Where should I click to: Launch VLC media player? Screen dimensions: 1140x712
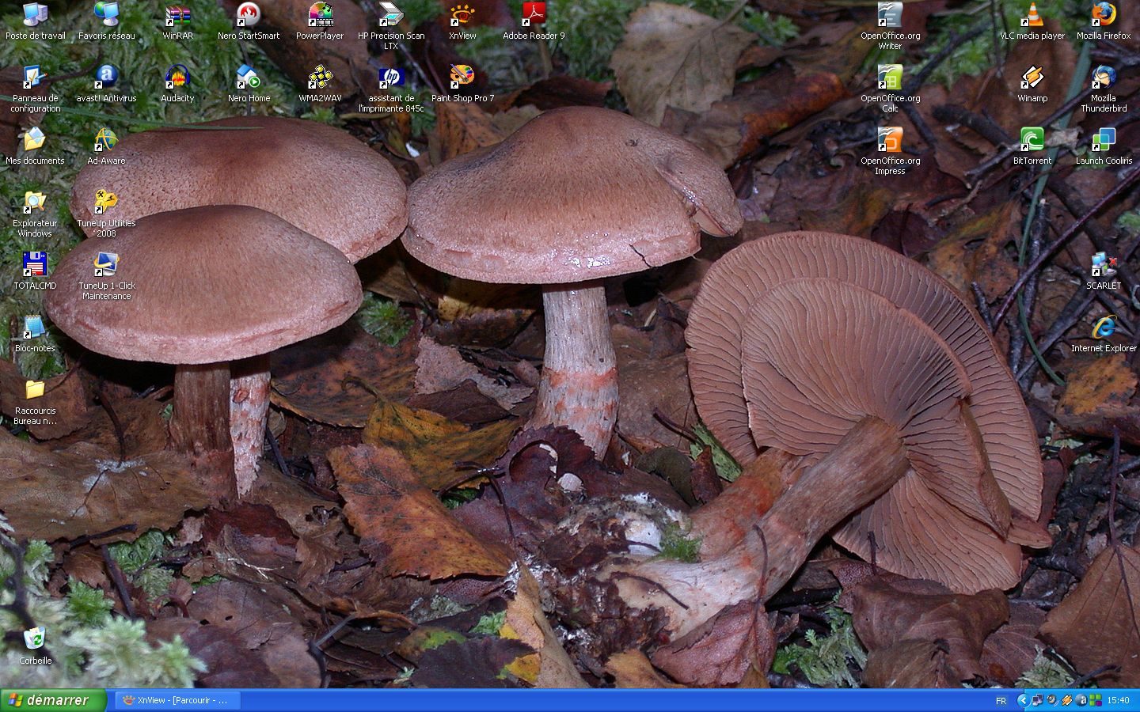click(1032, 21)
